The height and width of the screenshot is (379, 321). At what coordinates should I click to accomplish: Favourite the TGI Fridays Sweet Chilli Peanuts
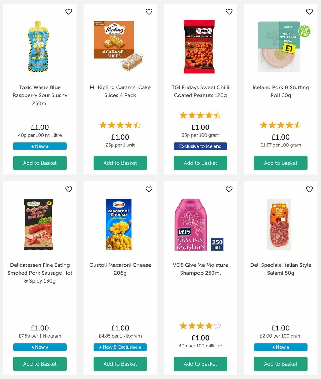click(229, 12)
